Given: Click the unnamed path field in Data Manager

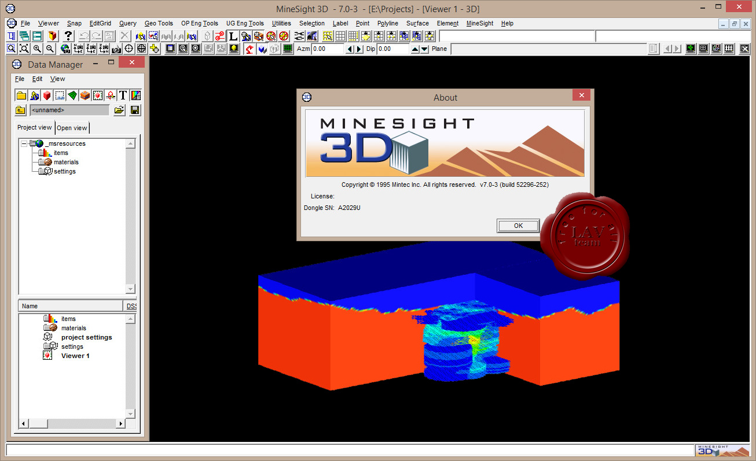Looking at the screenshot, I should [69, 110].
